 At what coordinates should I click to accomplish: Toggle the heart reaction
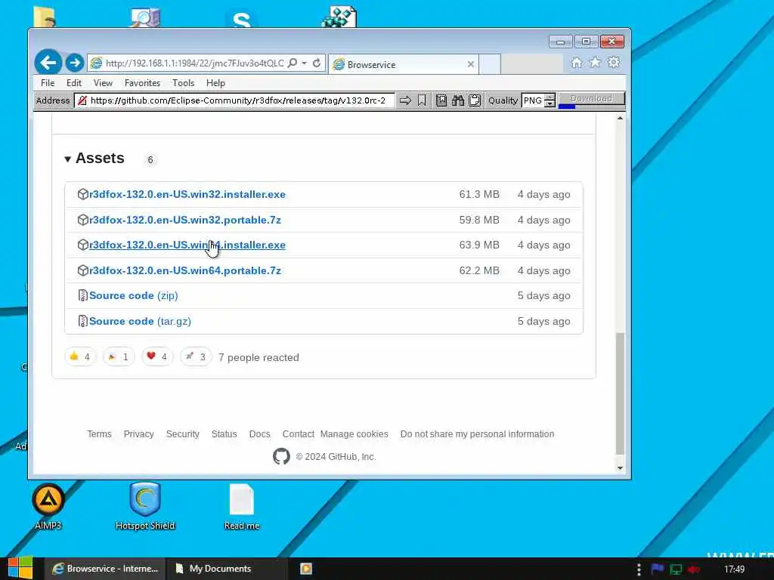[157, 356]
